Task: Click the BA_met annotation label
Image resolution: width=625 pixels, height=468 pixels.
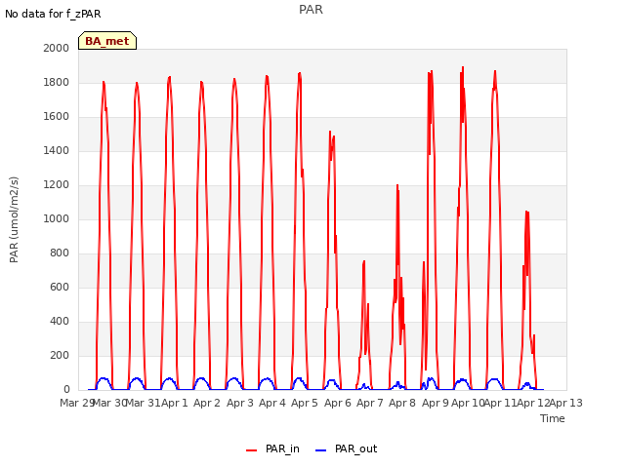Action: point(107,41)
